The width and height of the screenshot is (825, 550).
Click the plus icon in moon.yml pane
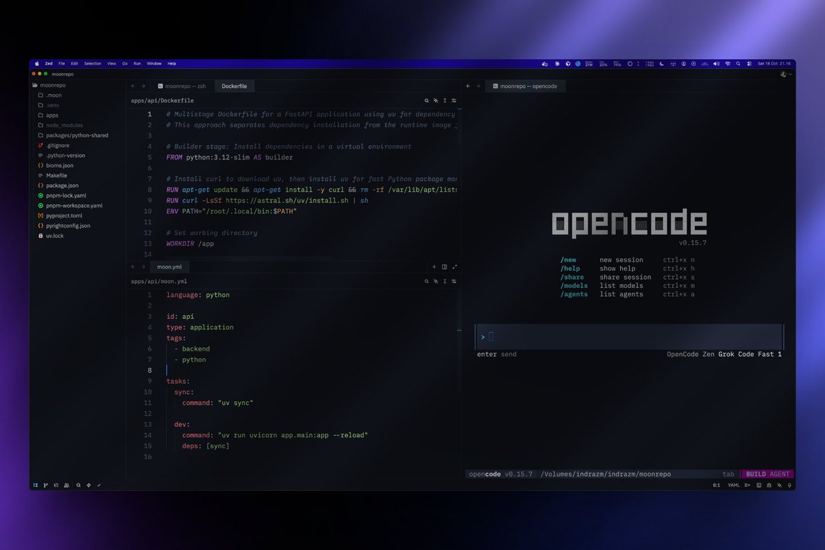[x=434, y=267]
